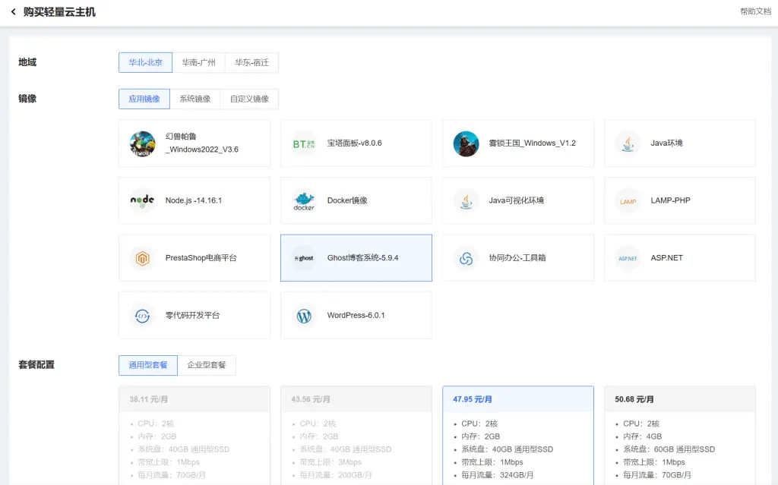
Task: Choose the Java可视化环境 image card
Action: [x=518, y=201]
